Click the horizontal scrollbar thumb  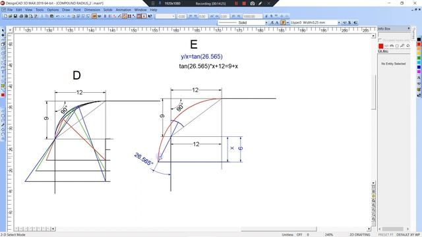[x=278, y=229]
